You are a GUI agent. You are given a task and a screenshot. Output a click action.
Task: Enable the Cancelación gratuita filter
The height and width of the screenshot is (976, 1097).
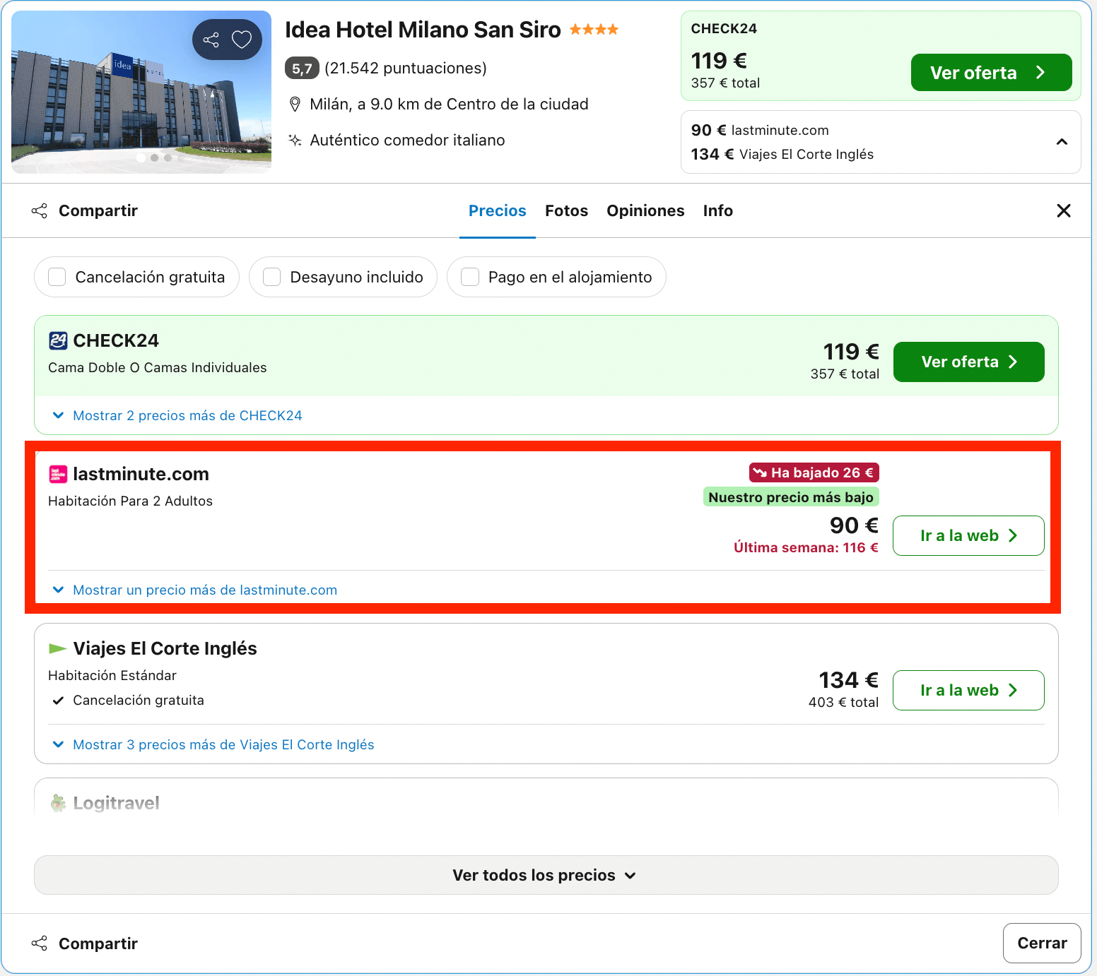coord(57,277)
